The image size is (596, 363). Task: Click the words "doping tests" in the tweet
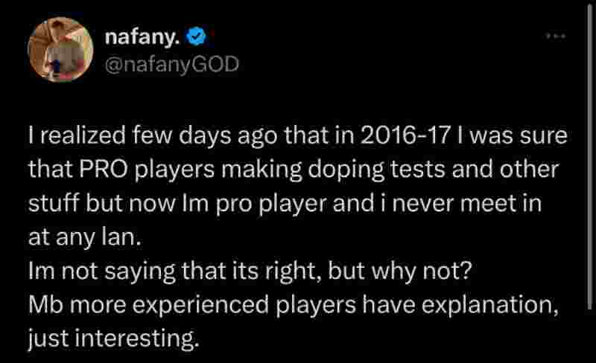point(395,169)
